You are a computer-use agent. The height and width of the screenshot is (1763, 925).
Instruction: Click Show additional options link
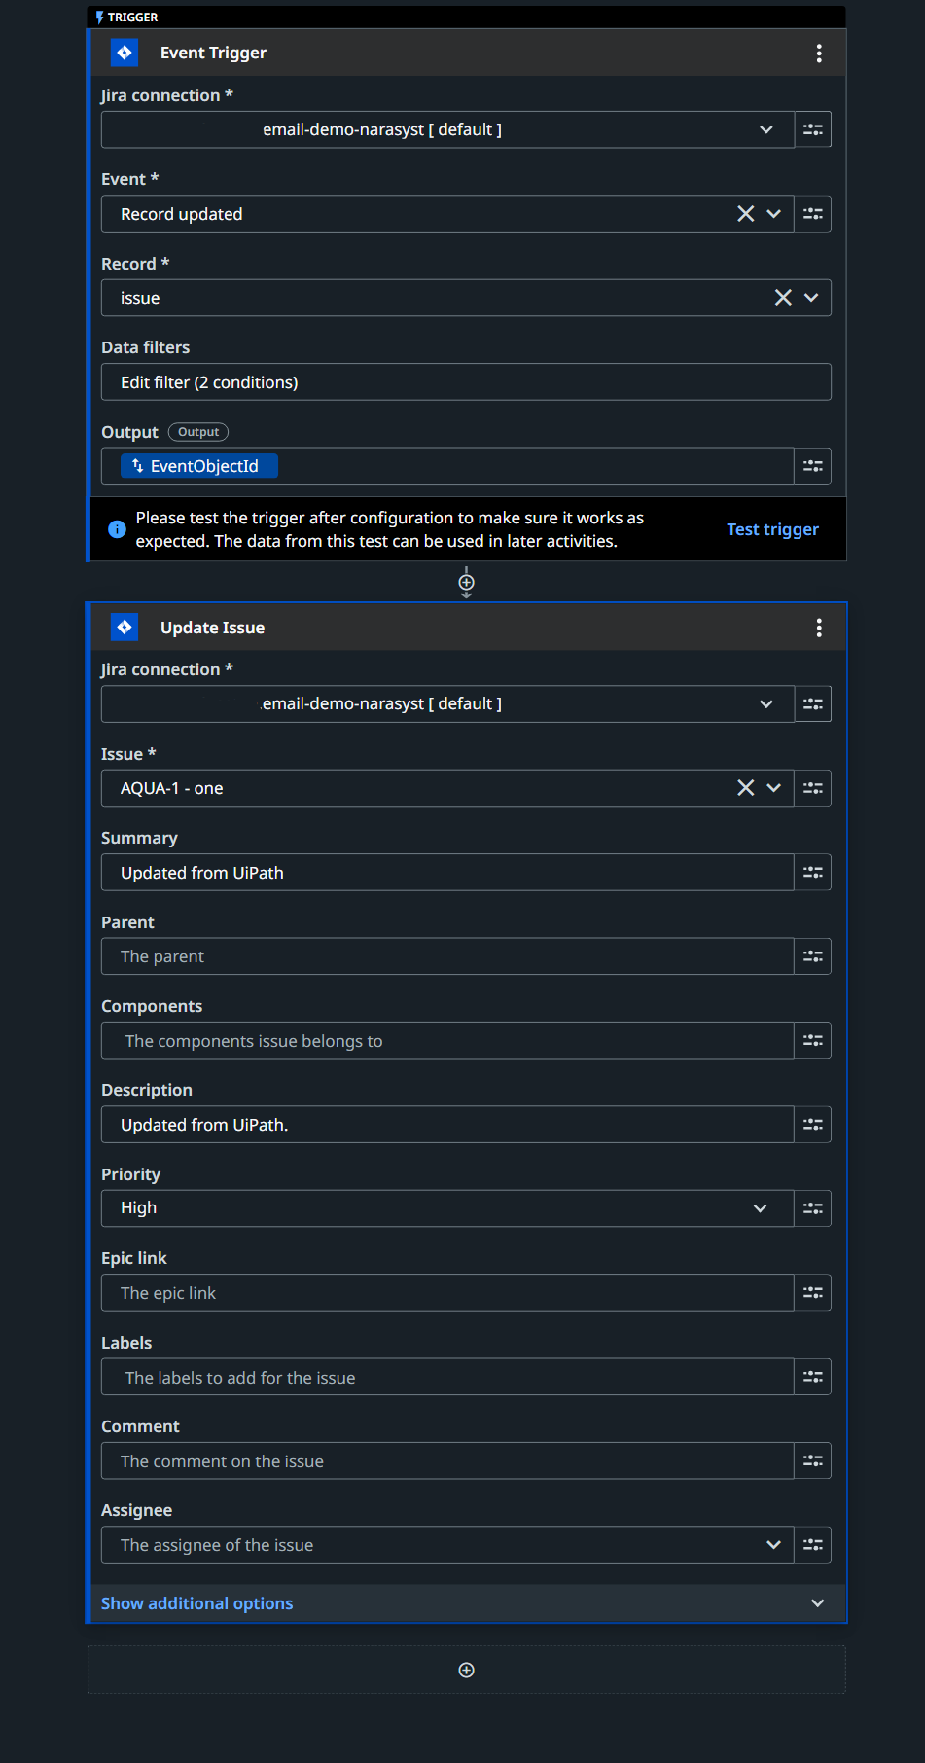[x=197, y=1603]
